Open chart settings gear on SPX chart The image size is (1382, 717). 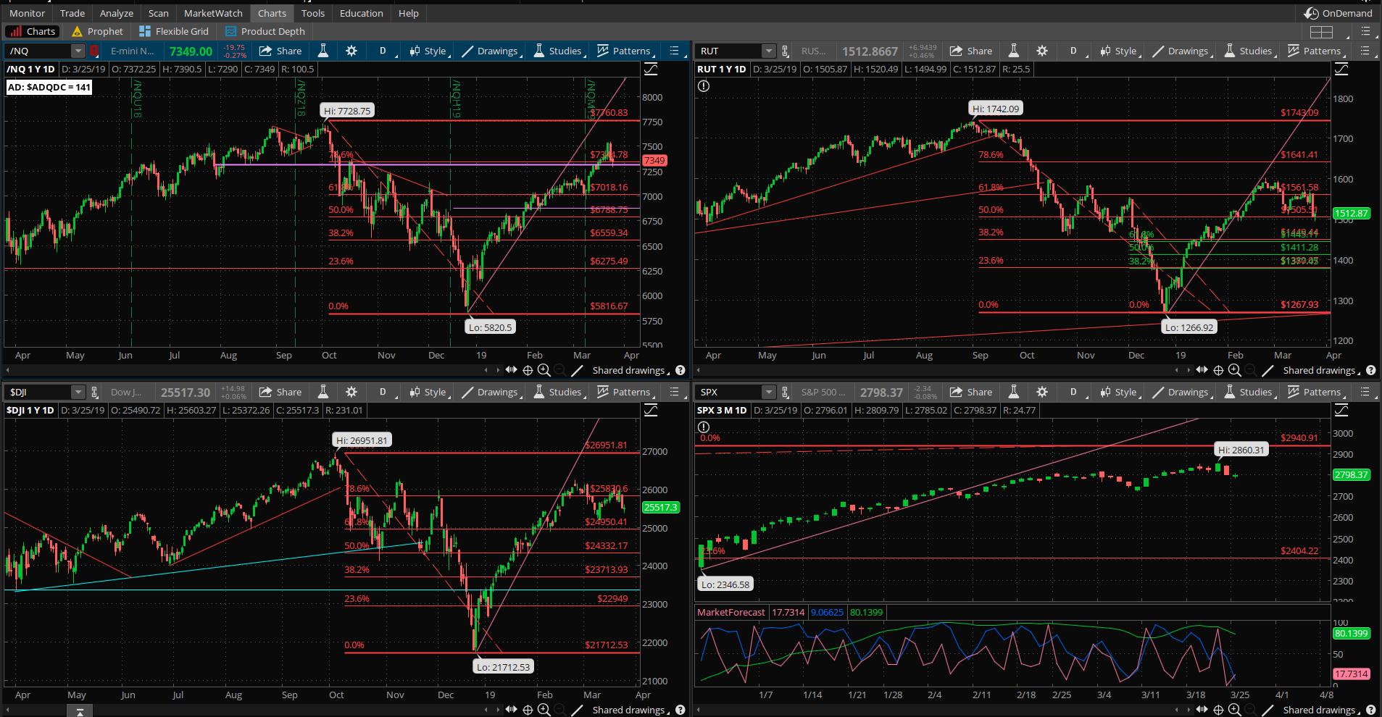[1042, 392]
